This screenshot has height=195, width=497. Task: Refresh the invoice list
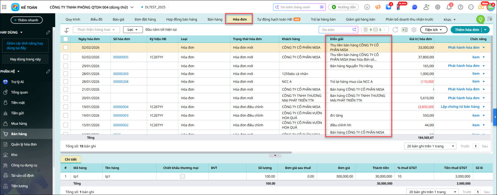click(x=395, y=30)
